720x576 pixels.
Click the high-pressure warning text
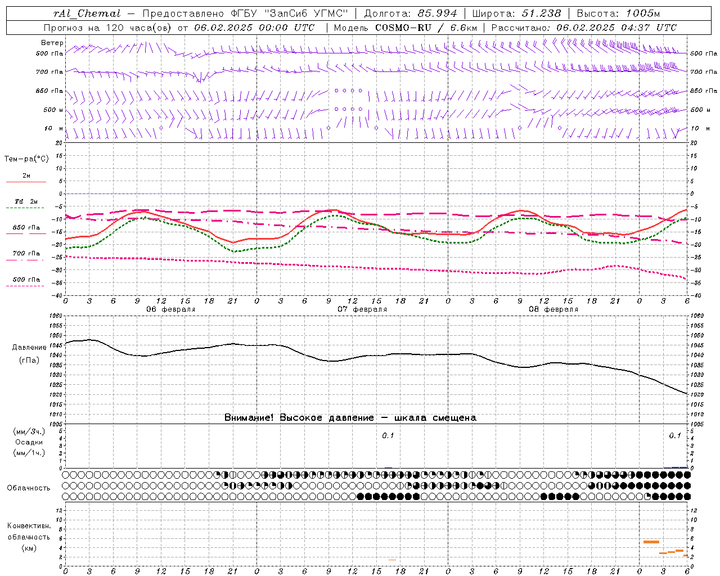click(350, 417)
